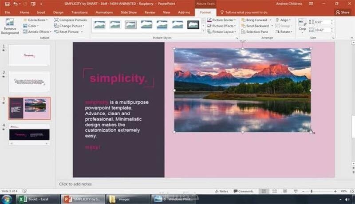Switch to Book1 - Excel taskbar item
This screenshot has width=355, height=204.
point(37,199)
